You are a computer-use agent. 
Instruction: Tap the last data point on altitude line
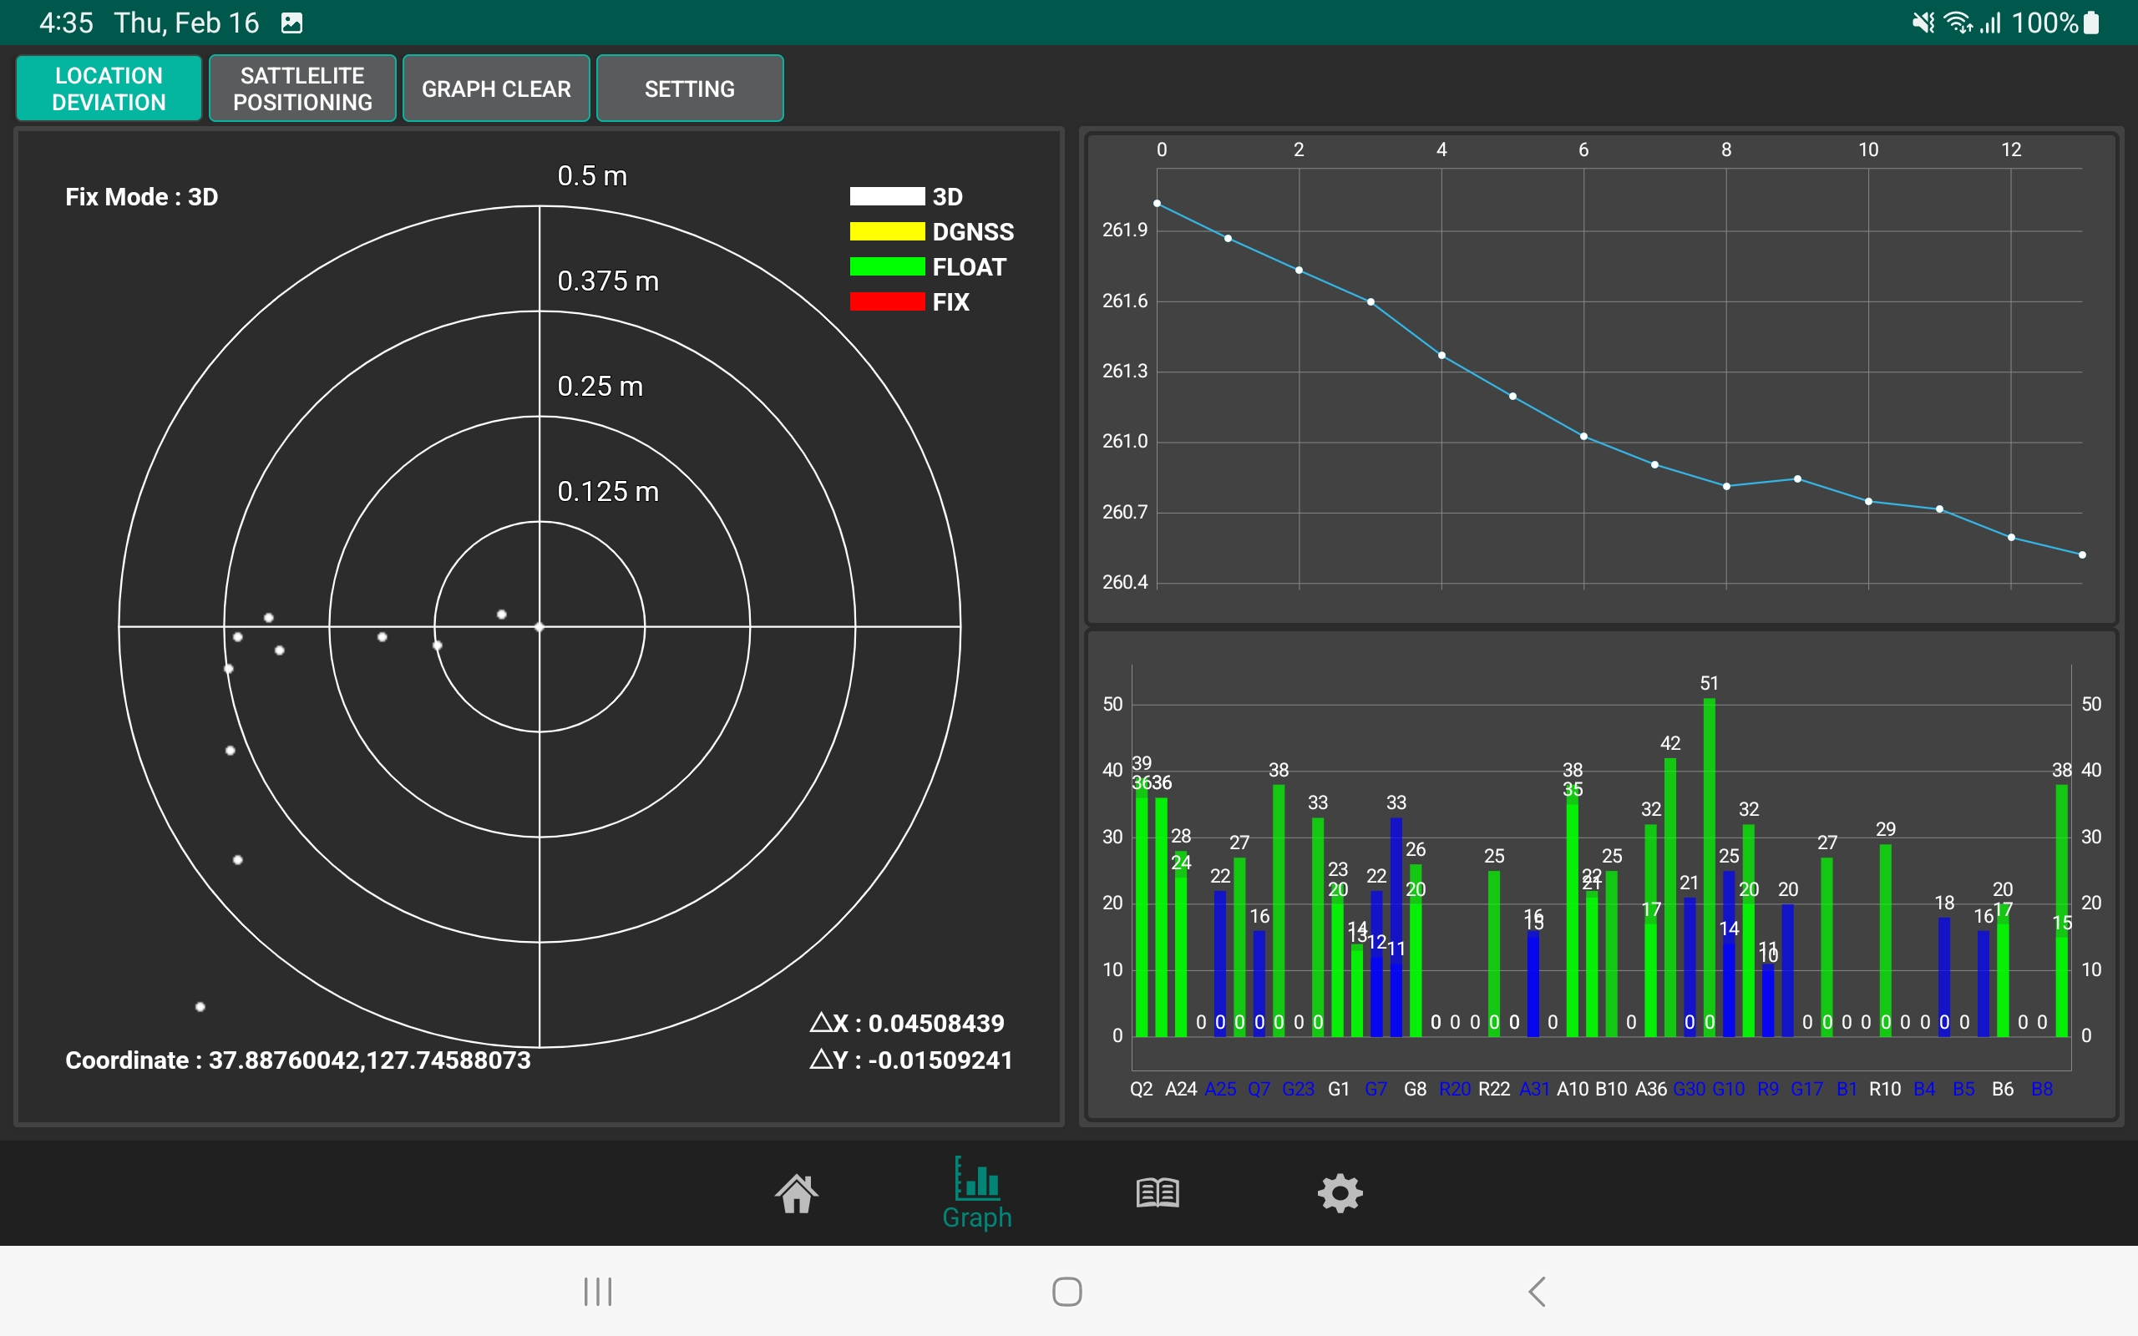tap(2082, 555)
